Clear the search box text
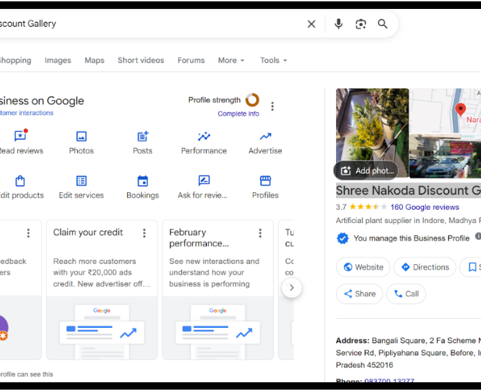Screen dimensions: 481x391 pos(311,24)
